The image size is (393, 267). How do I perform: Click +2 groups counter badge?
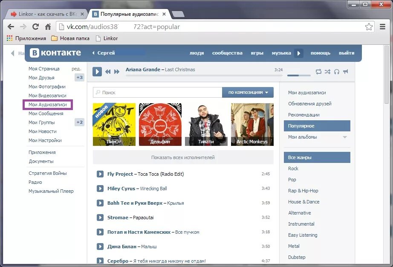[79, 122]
